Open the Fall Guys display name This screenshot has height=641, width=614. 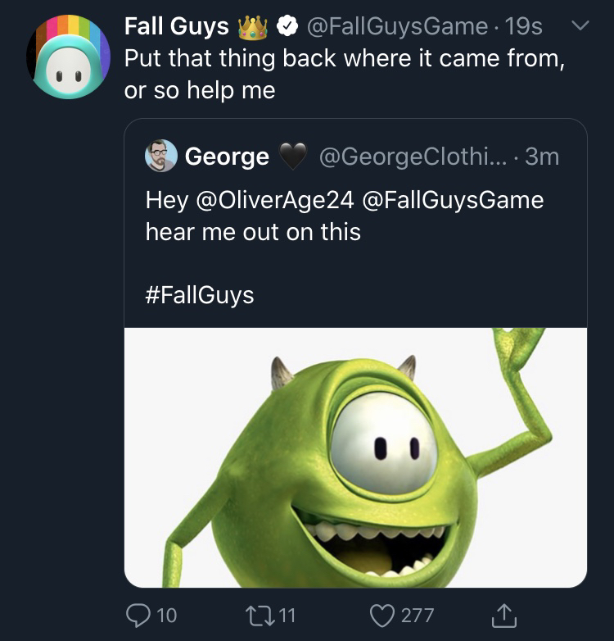pyautogui.click(x=176, y=27)
